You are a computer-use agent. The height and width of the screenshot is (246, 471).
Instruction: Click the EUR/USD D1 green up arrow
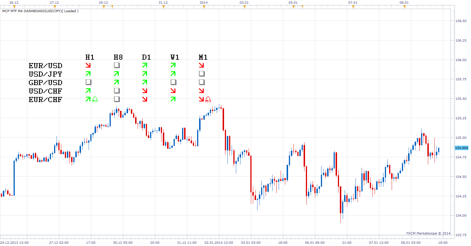click(x=145, y=65)
